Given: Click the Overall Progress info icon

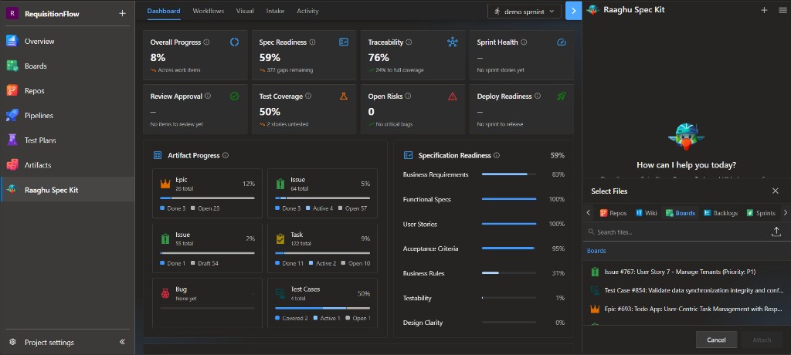Looking at the screenshot, I should (206, 42).
